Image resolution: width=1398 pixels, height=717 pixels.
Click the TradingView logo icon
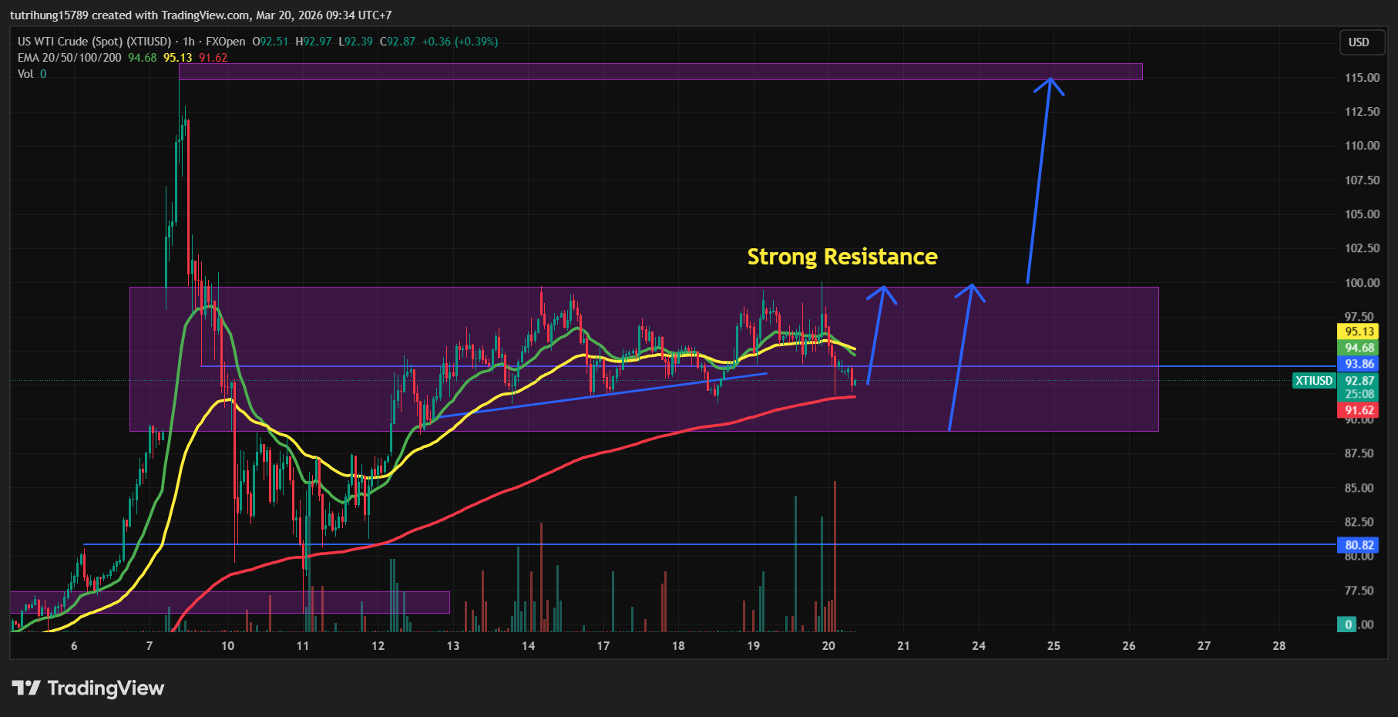(25, 688)
